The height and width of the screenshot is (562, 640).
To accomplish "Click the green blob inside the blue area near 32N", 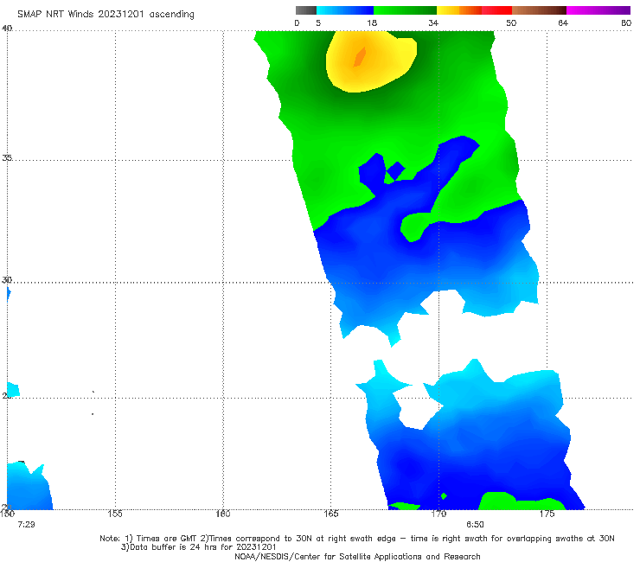I will pyautogui.click(x=413, y=227).
